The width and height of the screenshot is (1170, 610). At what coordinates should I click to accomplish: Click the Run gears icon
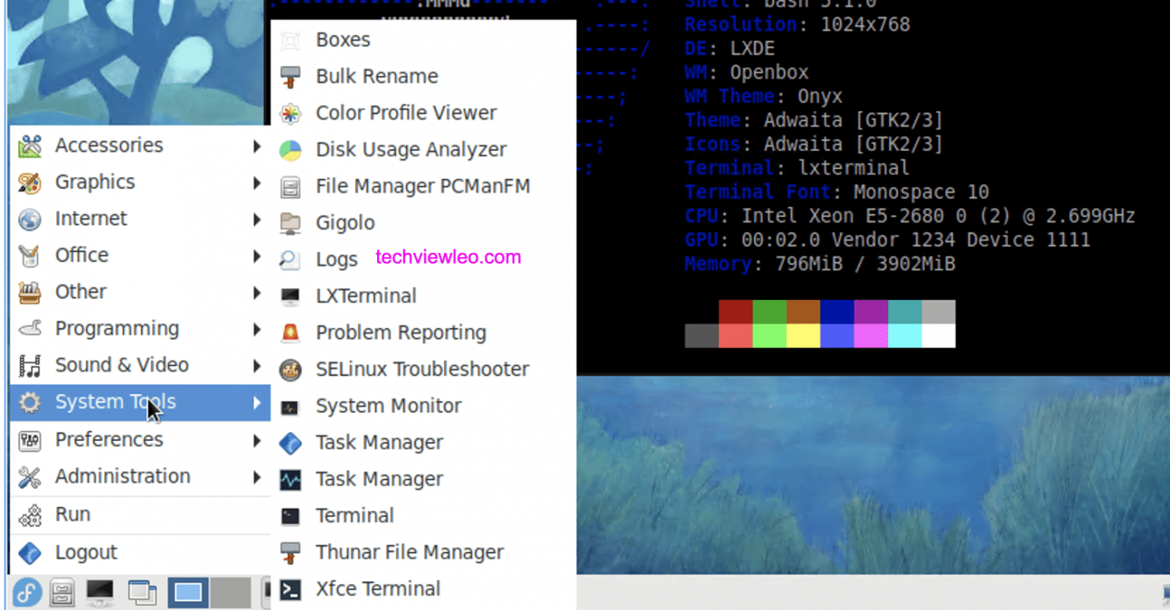coord(30,515)
